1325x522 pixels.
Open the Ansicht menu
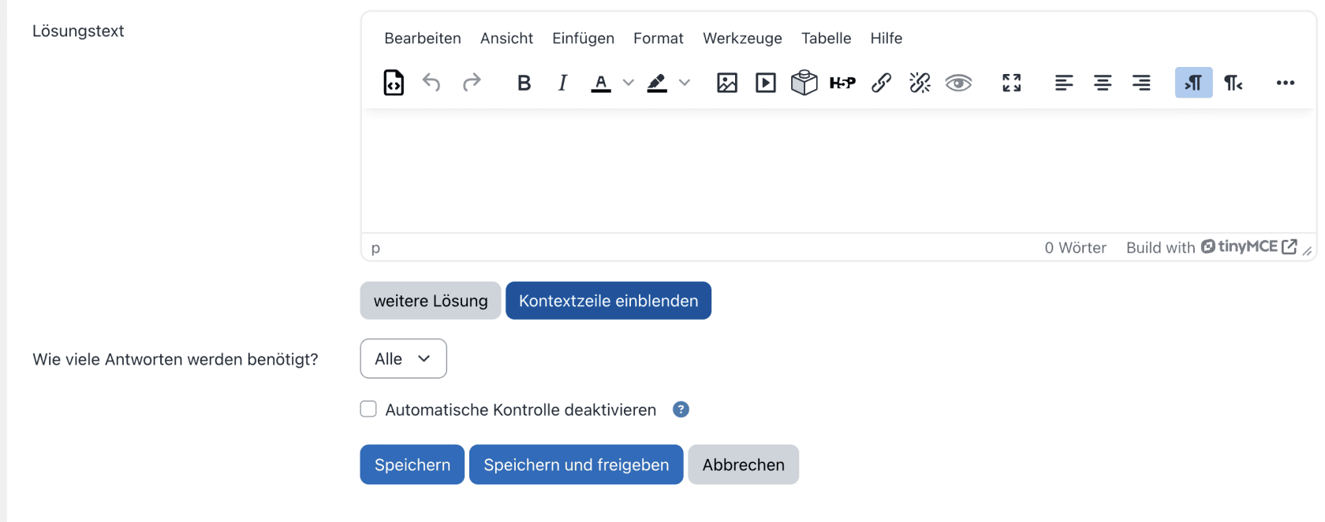[506, 38]
